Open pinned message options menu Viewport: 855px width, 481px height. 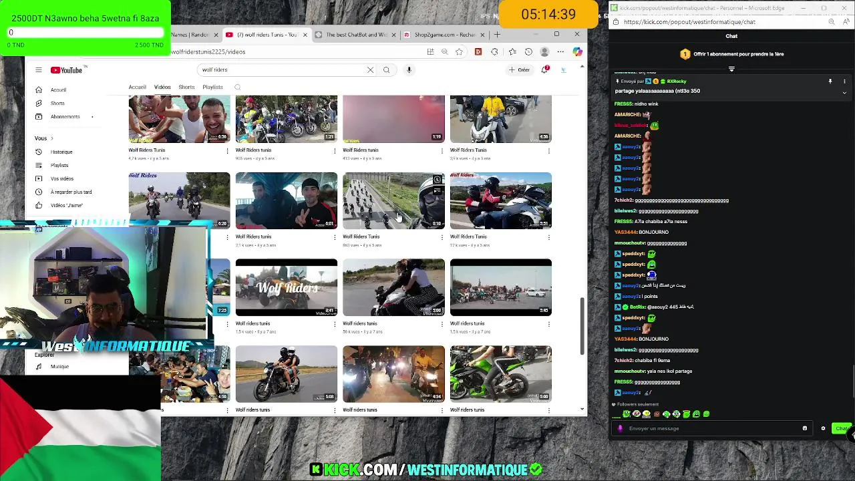click(x=844, y=81)
